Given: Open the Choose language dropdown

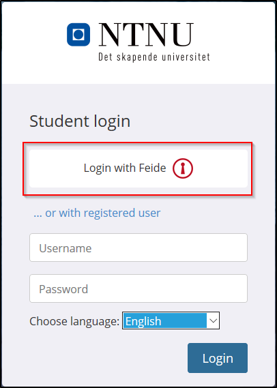Looking at the screenshot, I should pyautogui.click(x=171, y=320).
